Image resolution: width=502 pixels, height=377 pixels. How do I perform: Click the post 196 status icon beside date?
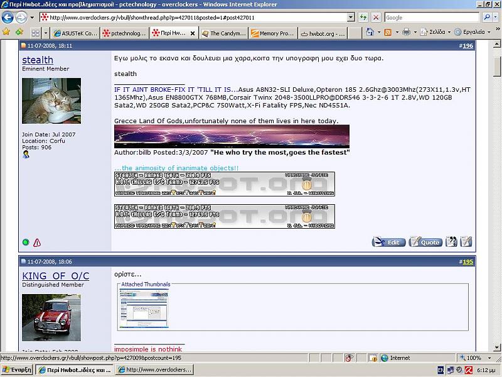[x=23, y=45]
